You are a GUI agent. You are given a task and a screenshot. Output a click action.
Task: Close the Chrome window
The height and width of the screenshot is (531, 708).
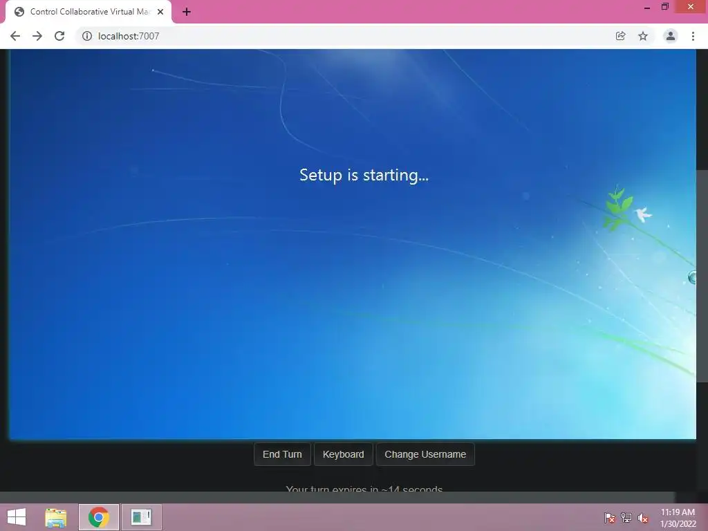click(691, 7)
